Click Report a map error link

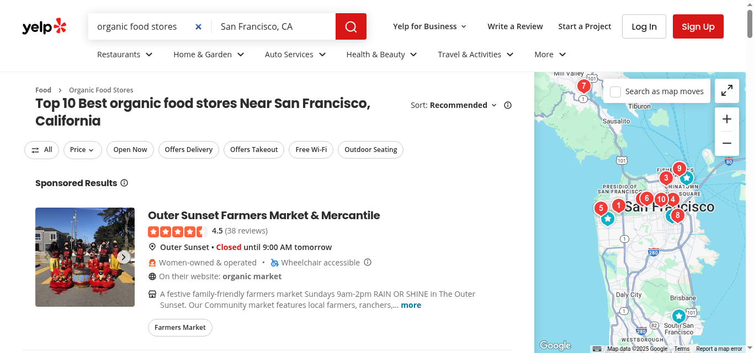(x=719, y=349)
